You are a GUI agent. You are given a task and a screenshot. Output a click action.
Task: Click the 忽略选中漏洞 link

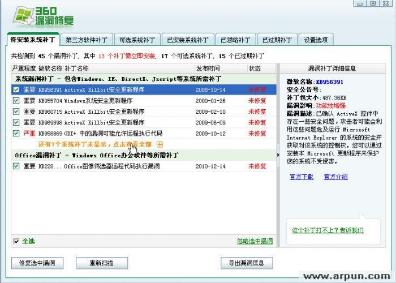coord(255,241)
